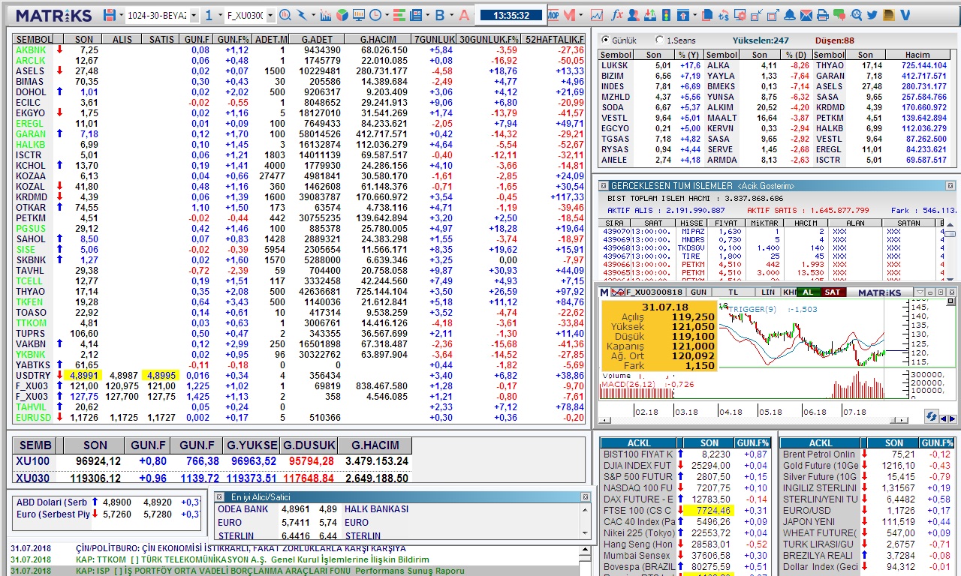Expand the arrow next to save icon
Screen dimensions: 961x576
(x=121, y=15)
